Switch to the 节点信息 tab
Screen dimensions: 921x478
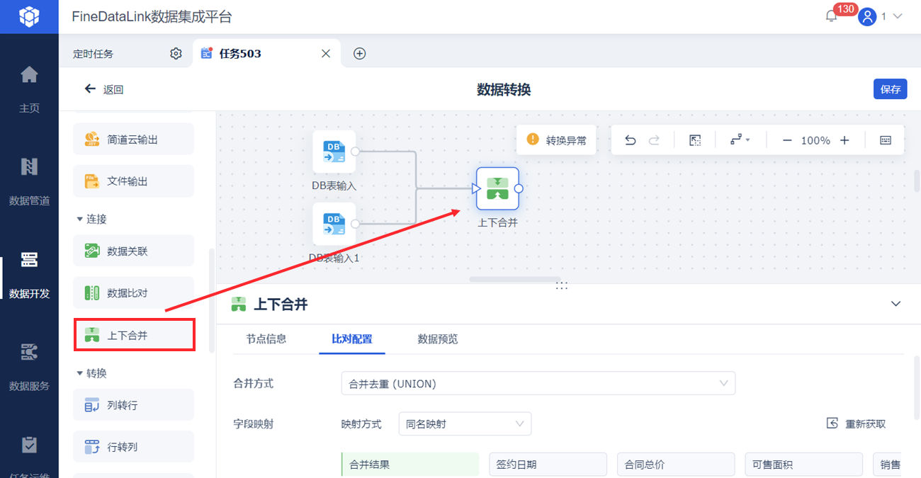pyautogui.click(x=266, y=338)
